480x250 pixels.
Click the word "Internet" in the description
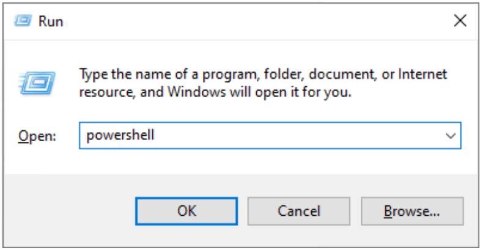[423, 75]
